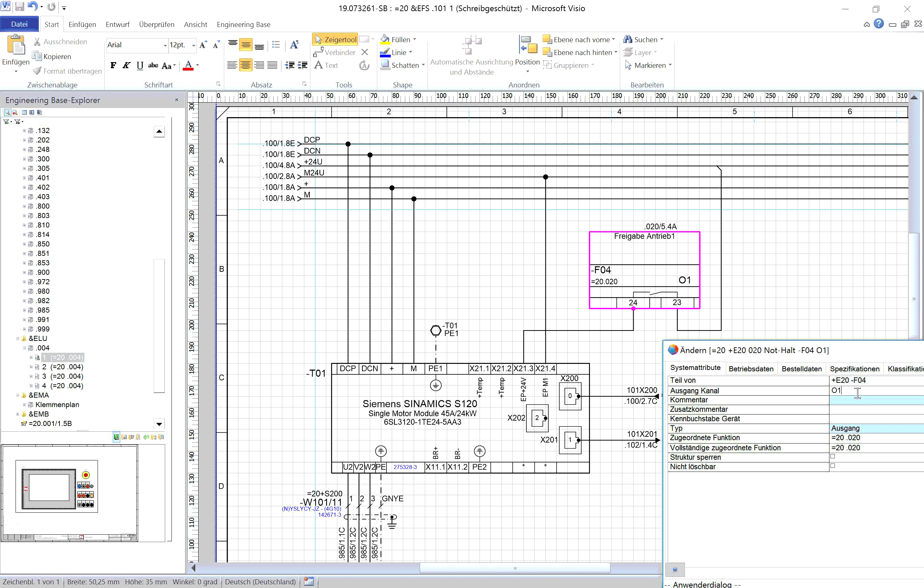Click the Engineering Base menu item

pos(244,24)
